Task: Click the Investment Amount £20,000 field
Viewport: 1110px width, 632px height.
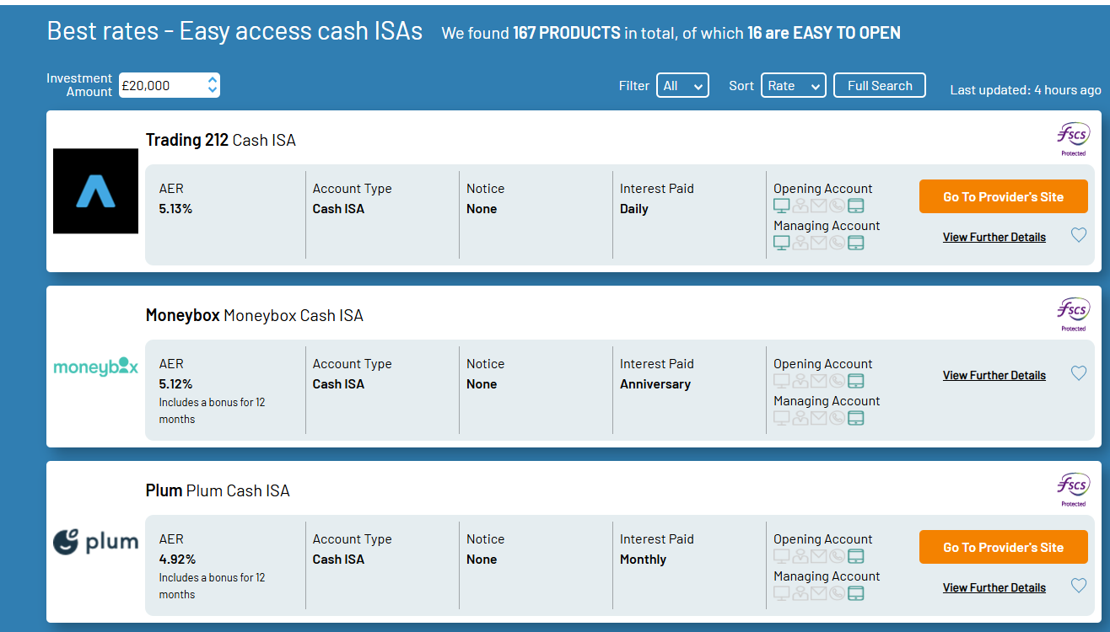Action: point(169,85)
